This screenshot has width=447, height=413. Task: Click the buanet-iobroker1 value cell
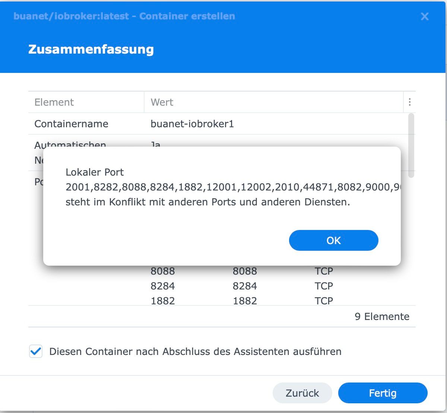pos(192,124)
